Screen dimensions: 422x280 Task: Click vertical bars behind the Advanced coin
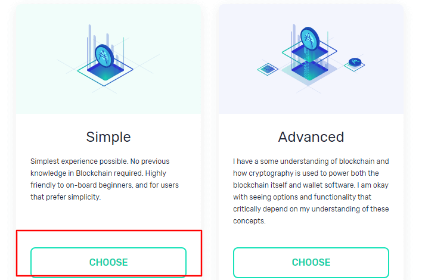click(294, 36)
